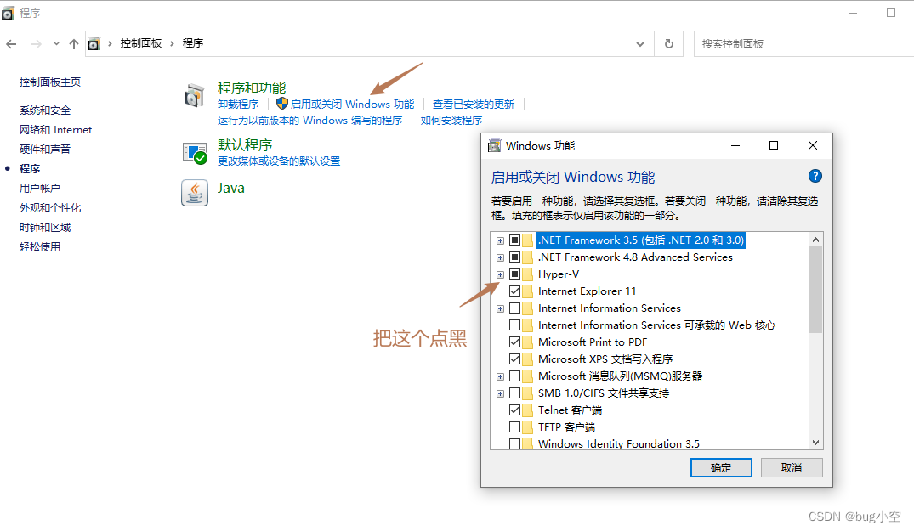Expand SMB 1.0/CIFS 文件共享支持 node
914x531 pixels.
pos(500,393)
